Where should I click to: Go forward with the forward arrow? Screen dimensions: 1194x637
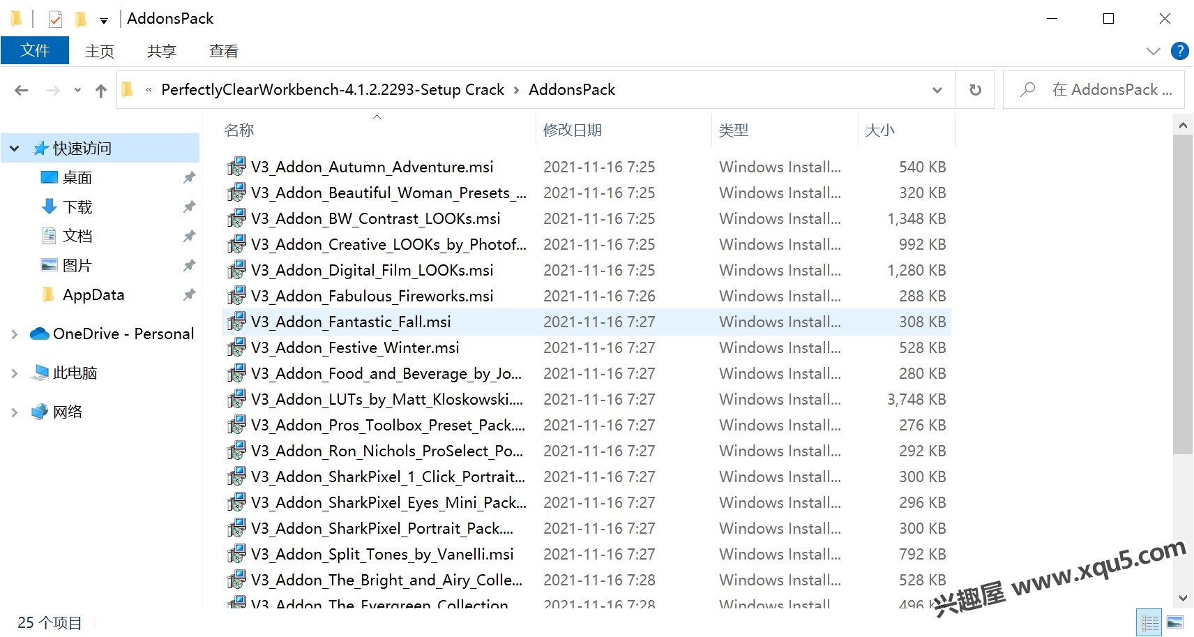point(53,90)
